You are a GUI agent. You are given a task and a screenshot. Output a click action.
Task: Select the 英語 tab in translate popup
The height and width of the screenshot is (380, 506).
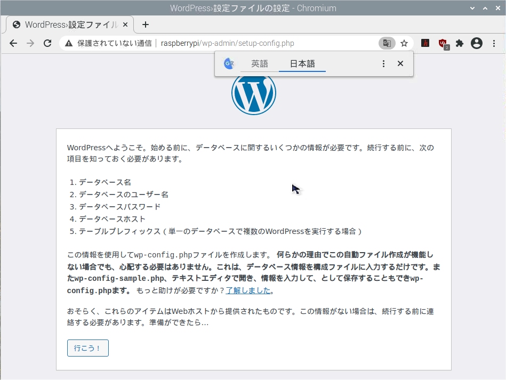(x=260, y=63)
